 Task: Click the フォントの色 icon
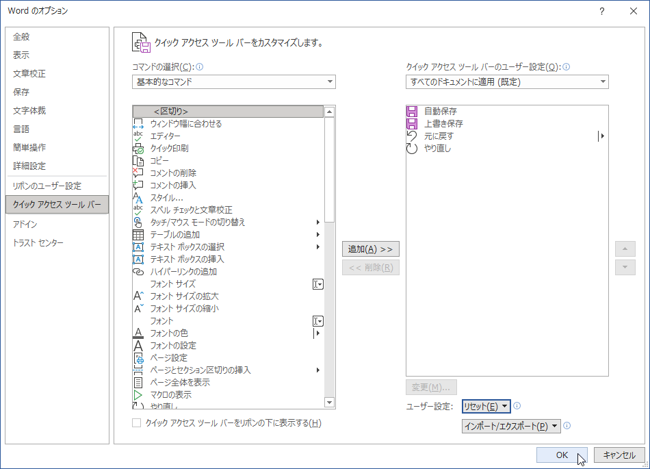[x=138, y=333]
